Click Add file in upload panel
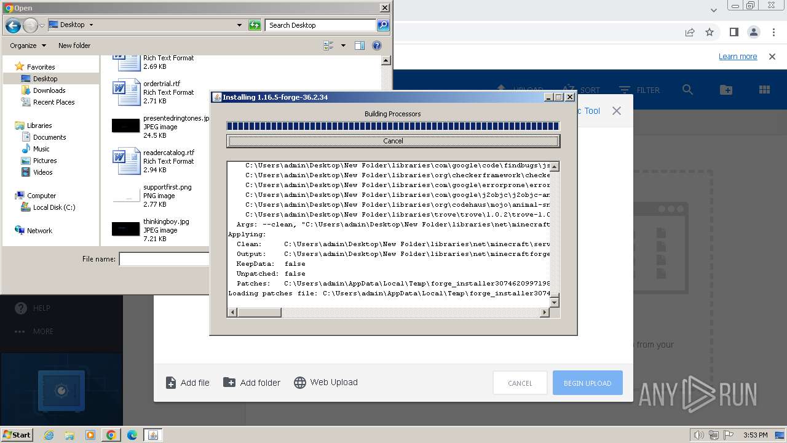This screenshot has height=443, width=787. pyautogui.click(x=188, y=383)
